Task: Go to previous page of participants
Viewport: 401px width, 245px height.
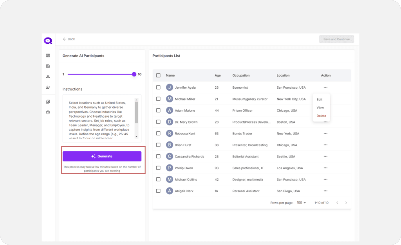Action: [337, 203]
